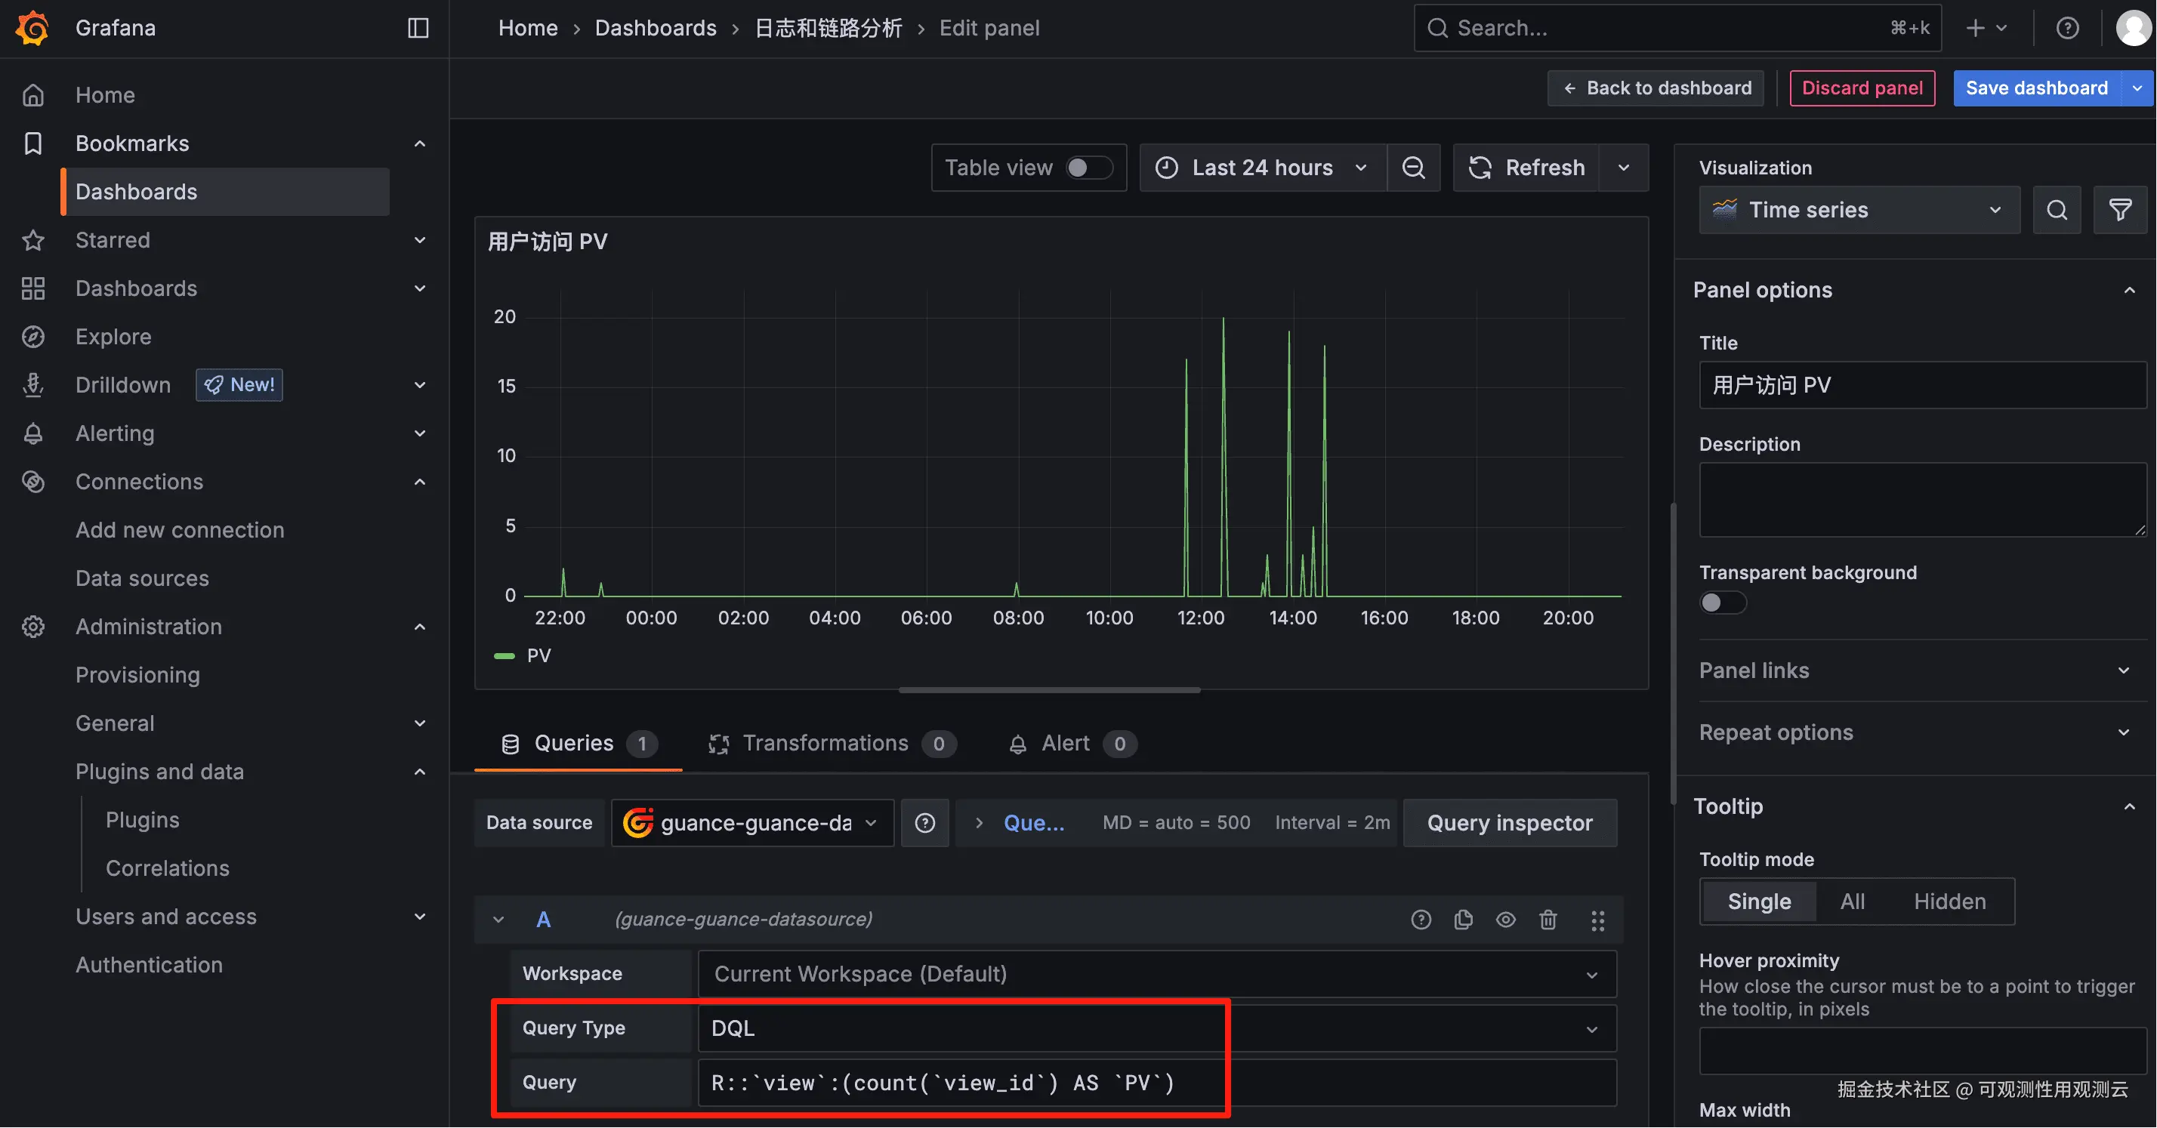Click the Grafana logo icon

pyautogui.click(x=32, y=28)
